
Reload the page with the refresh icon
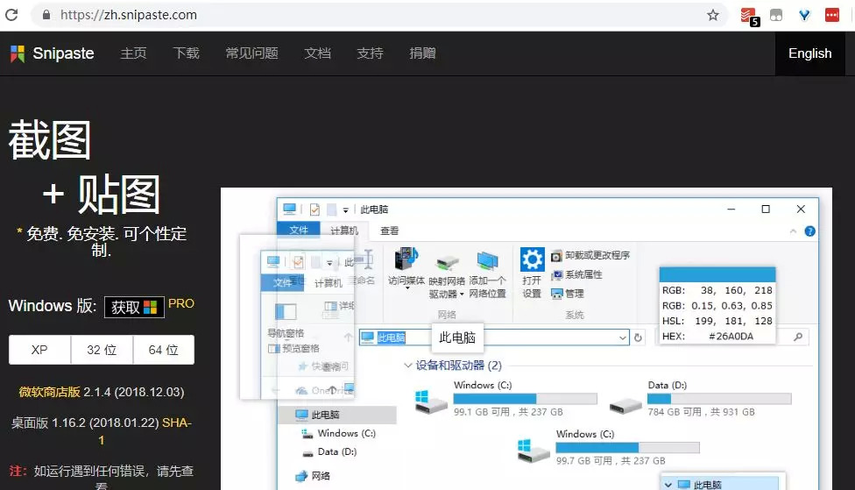click(11, 15)
